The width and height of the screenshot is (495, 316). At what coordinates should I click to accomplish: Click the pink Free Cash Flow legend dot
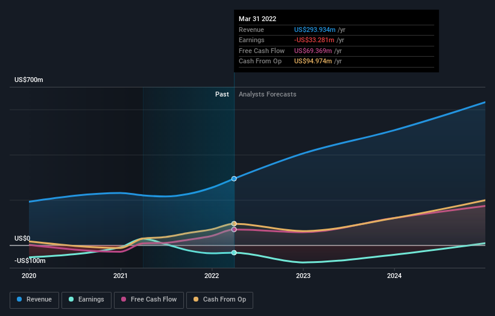(124, 299)
